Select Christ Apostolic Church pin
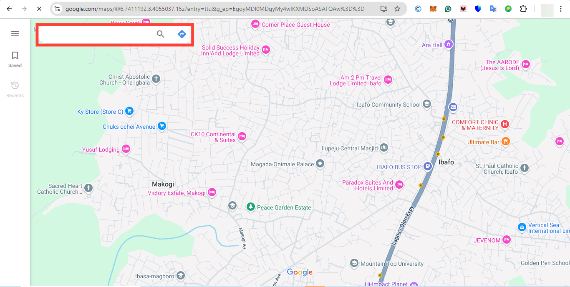The image size is (570, 287). tap(156, 79)
